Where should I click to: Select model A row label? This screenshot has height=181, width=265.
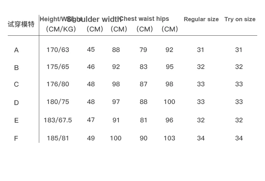[16, 50]
